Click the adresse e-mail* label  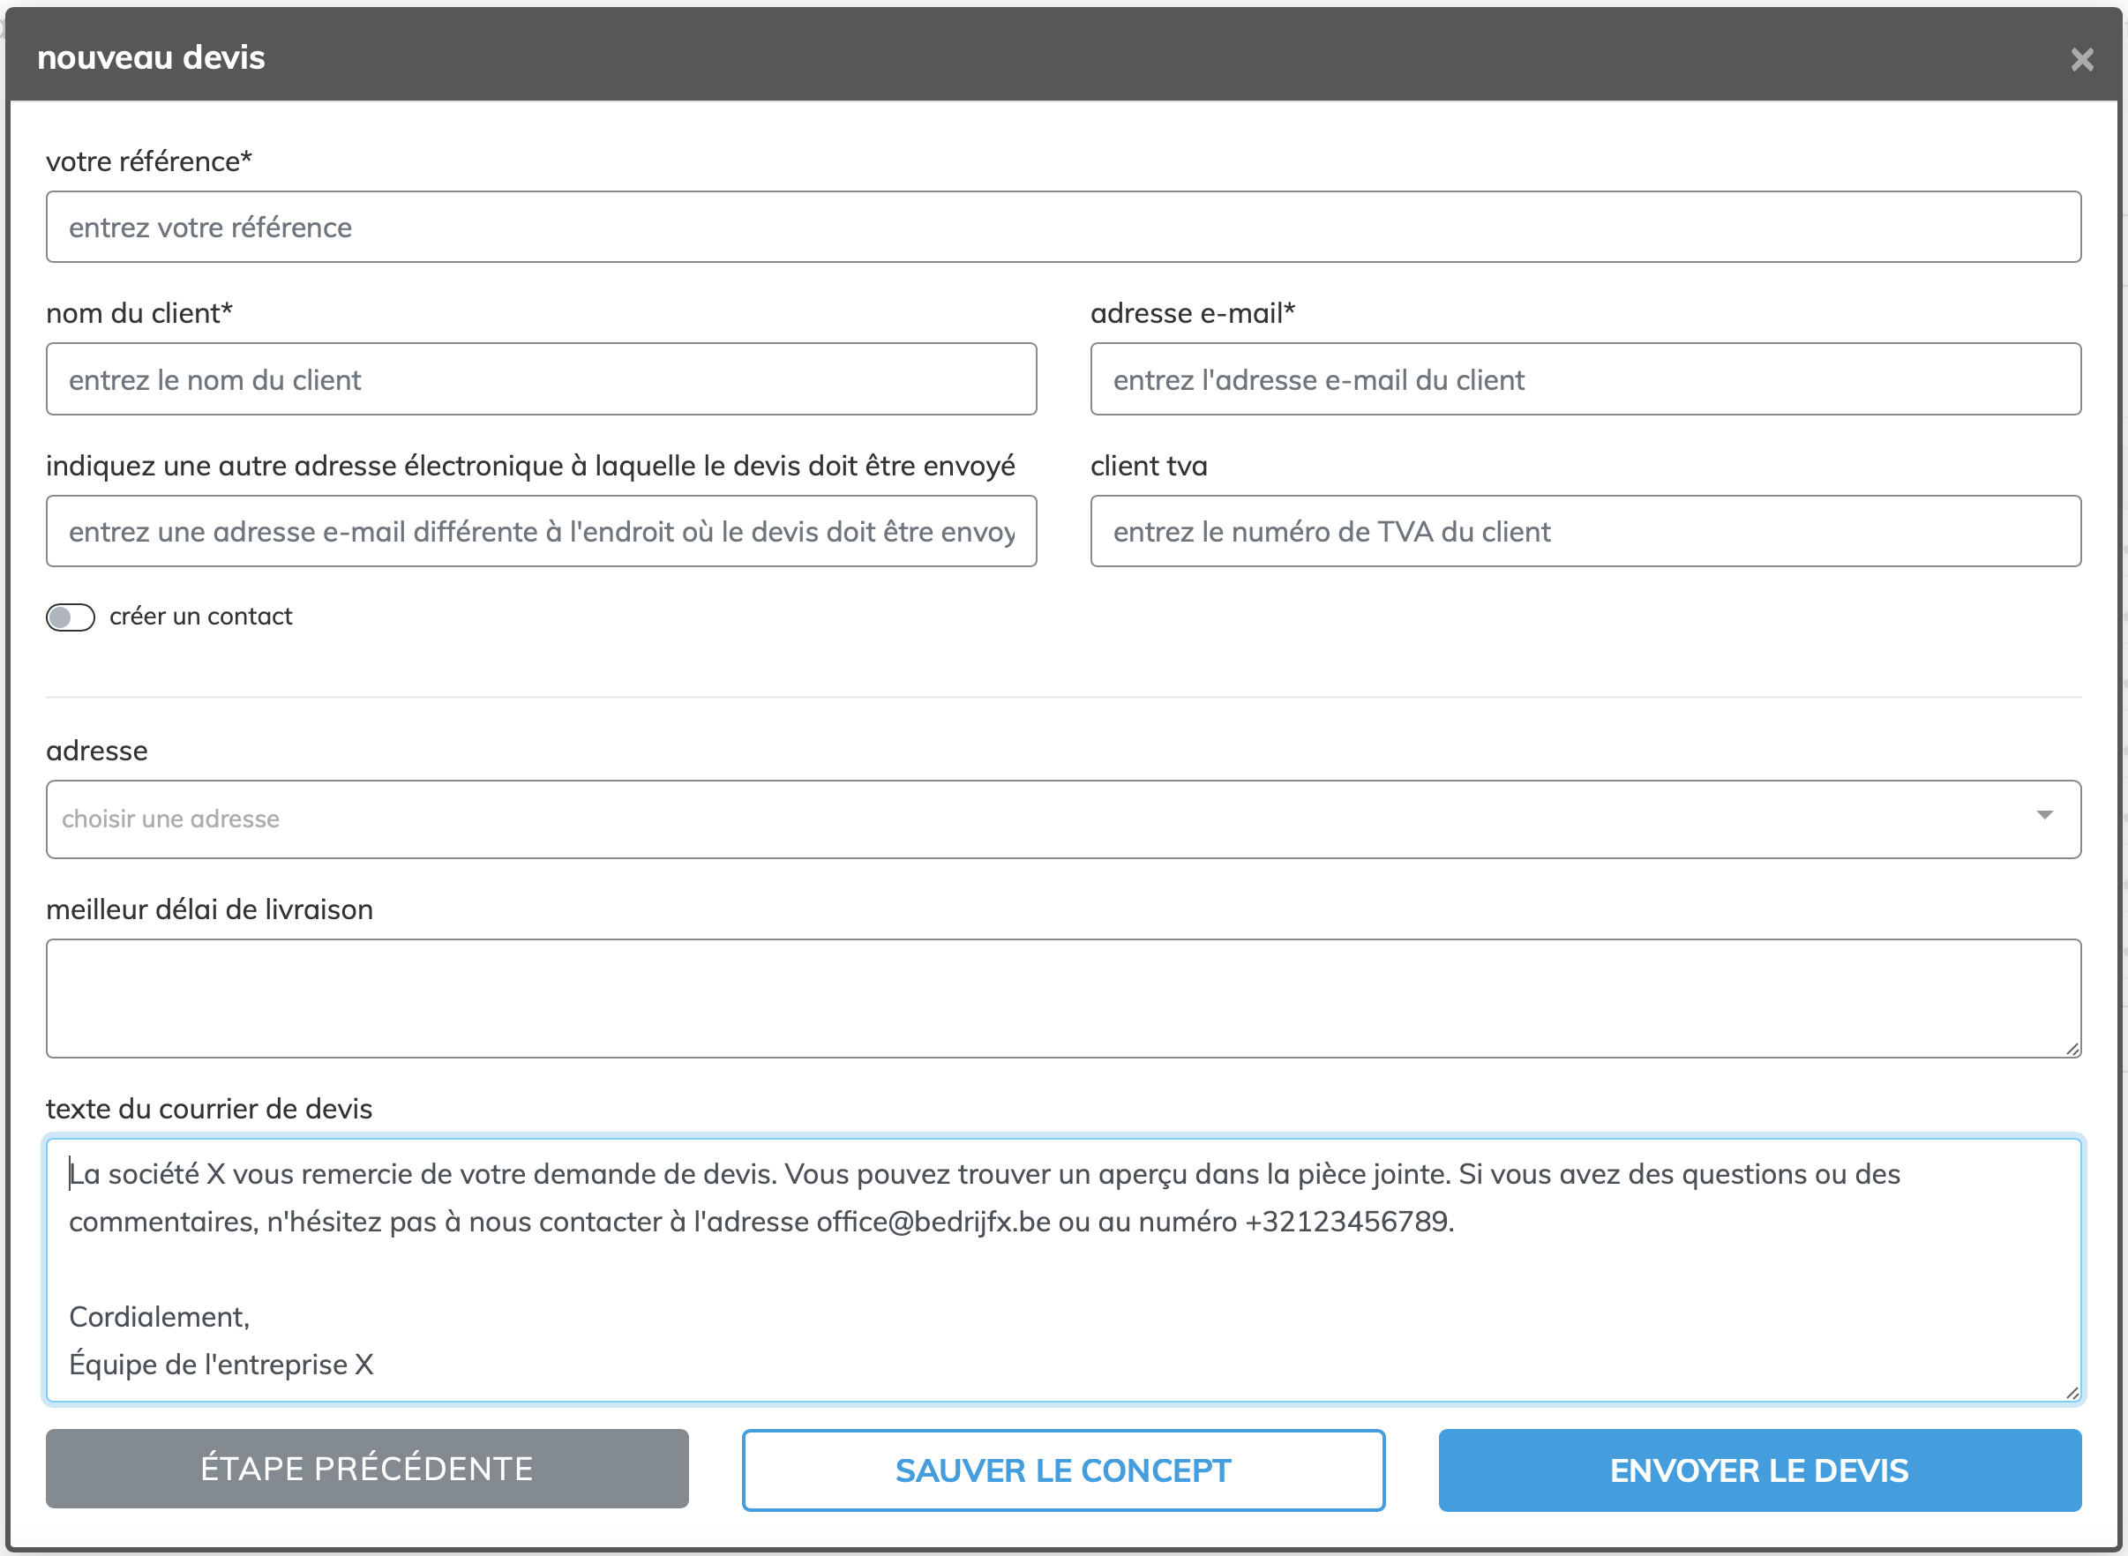pyautogui.click(x=1193, y=313)
